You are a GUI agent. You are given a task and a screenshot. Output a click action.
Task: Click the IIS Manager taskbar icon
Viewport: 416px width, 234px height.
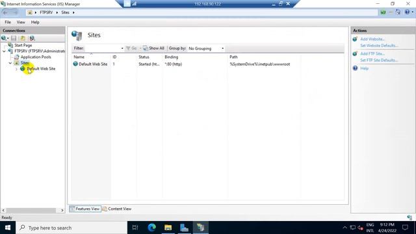pos(201,227)
